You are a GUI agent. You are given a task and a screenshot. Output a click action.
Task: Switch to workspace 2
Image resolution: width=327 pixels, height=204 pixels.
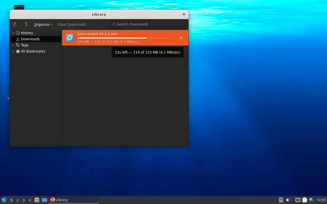click(17, 200)
